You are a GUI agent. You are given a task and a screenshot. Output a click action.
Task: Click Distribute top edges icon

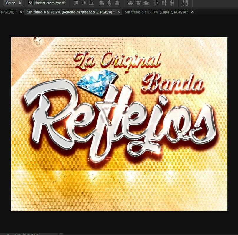130,3
